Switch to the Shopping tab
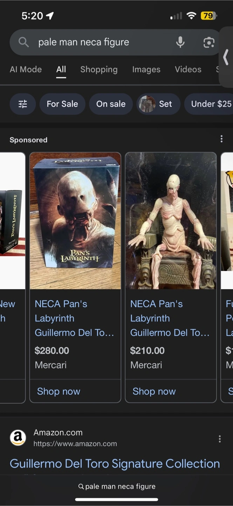Viewport: 233px width, 506px height. [x=99, y=70]
